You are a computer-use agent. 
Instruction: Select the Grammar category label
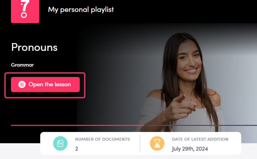tap(22, 65)
